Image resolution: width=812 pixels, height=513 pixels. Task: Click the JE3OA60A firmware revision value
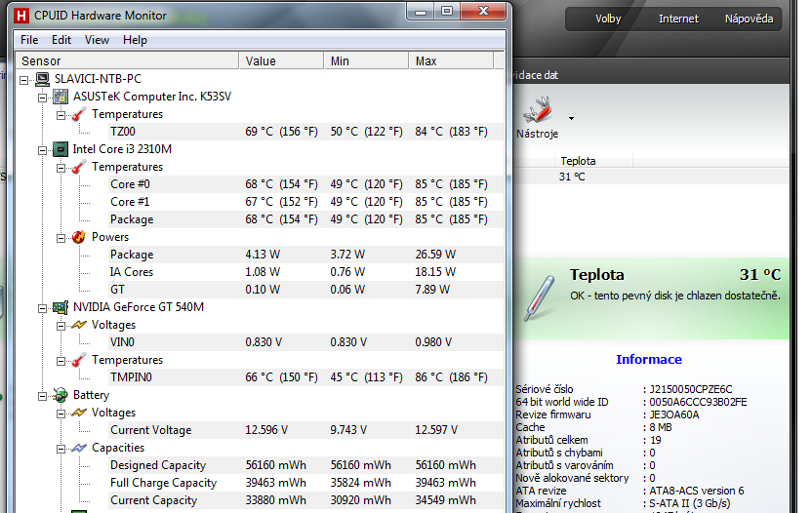[674, 414]
